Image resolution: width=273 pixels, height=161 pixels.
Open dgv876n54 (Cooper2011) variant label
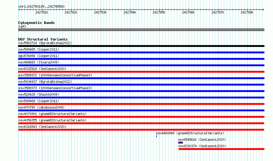[39, 56]
